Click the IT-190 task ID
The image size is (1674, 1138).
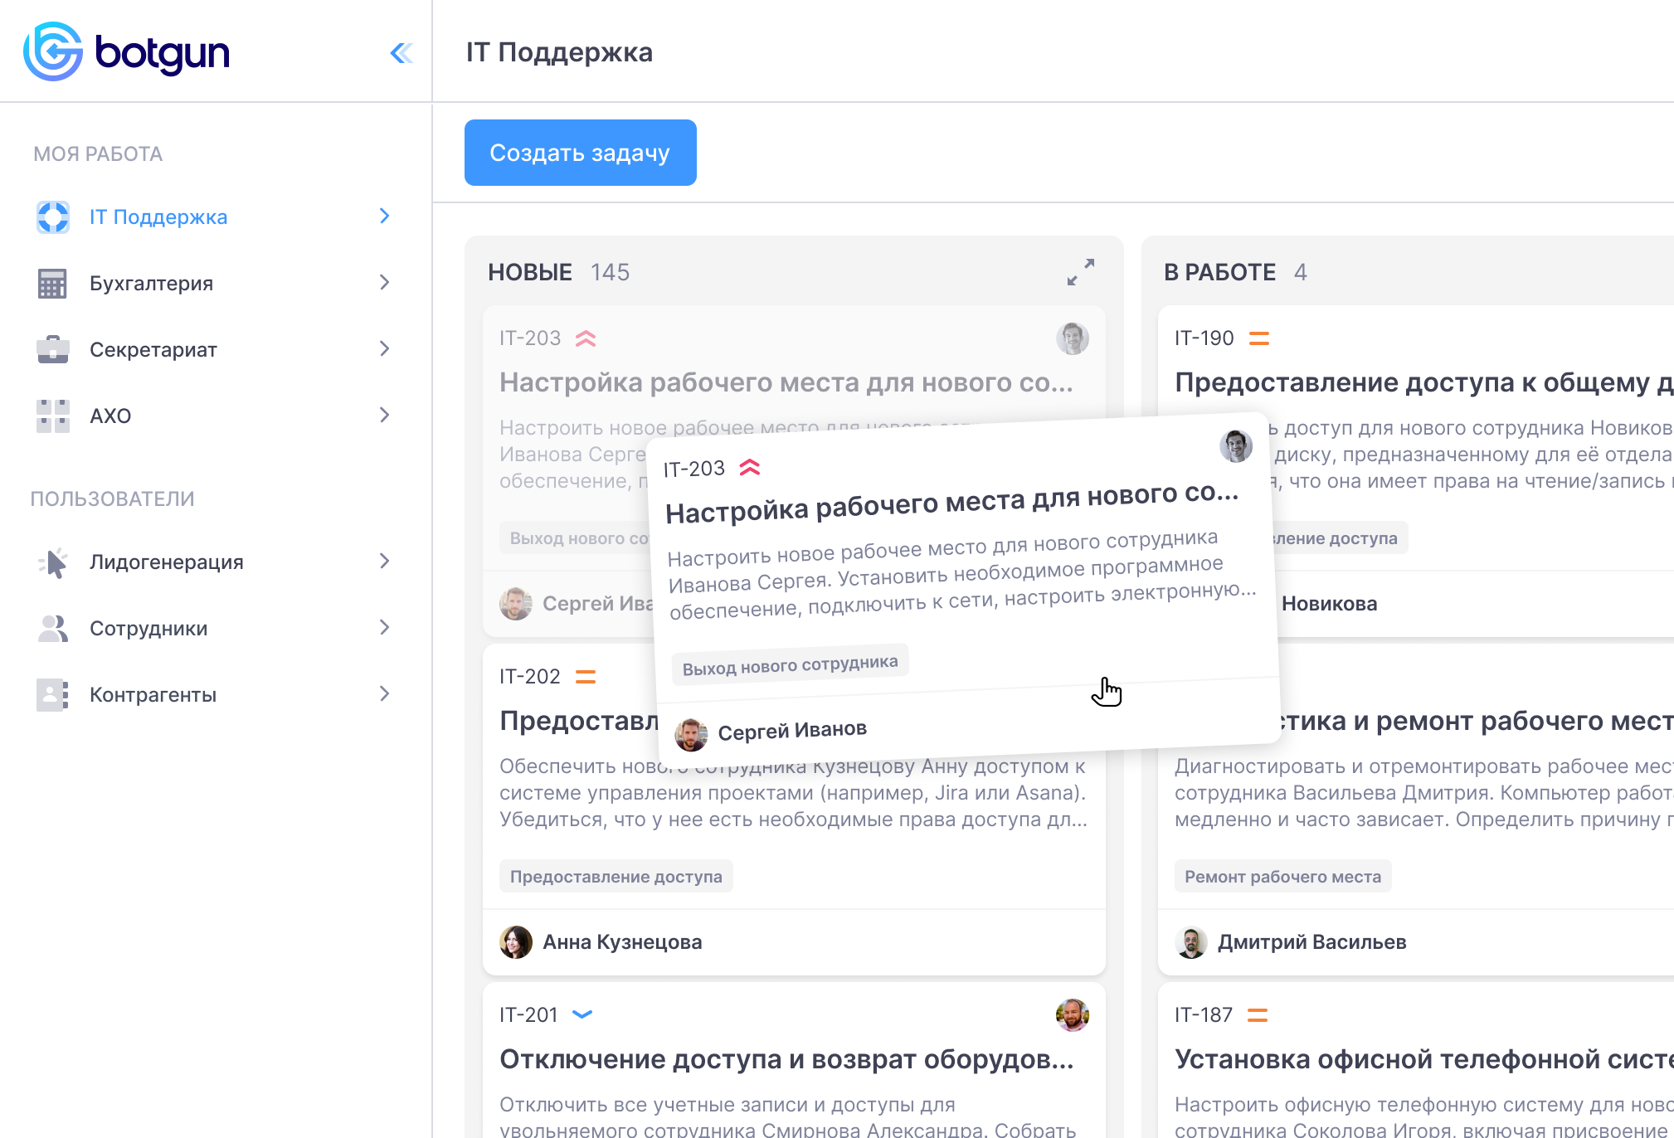[1204, 338]
